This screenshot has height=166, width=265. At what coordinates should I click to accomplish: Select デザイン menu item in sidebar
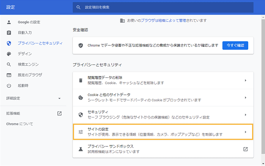click(25, 54)
